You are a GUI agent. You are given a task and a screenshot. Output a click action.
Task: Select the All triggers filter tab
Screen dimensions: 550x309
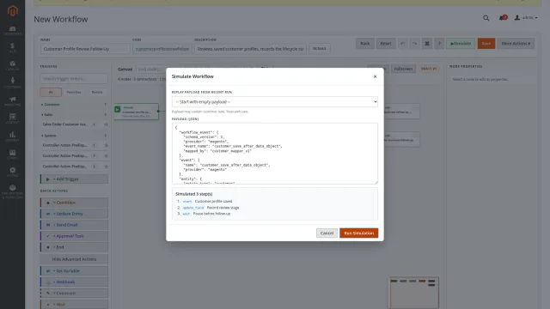click(51, 92)
